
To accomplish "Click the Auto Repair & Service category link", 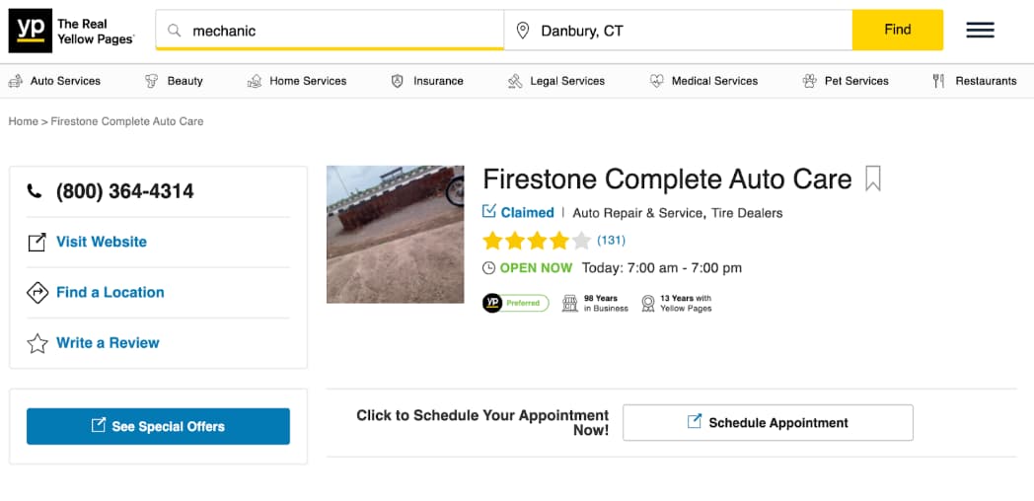I will click(637, 213).
